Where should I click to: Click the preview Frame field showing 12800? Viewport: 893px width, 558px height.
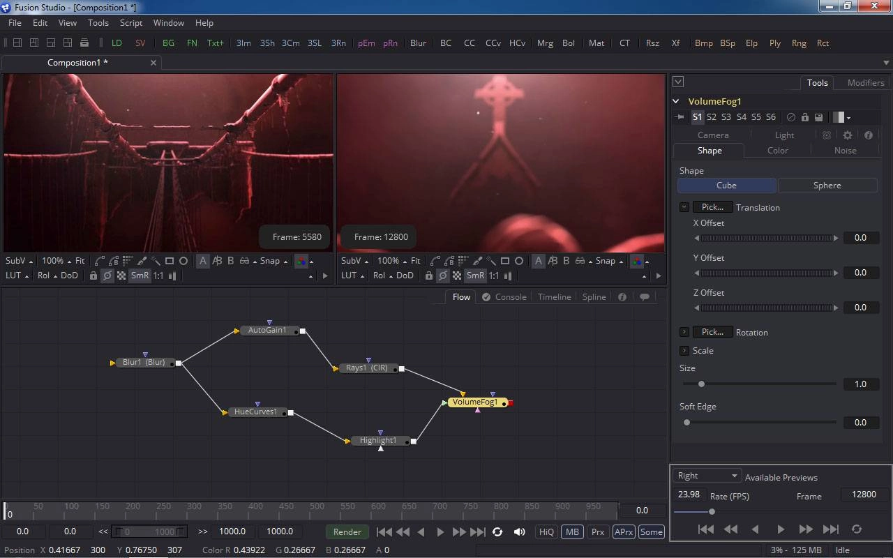[x=864, y=495]
